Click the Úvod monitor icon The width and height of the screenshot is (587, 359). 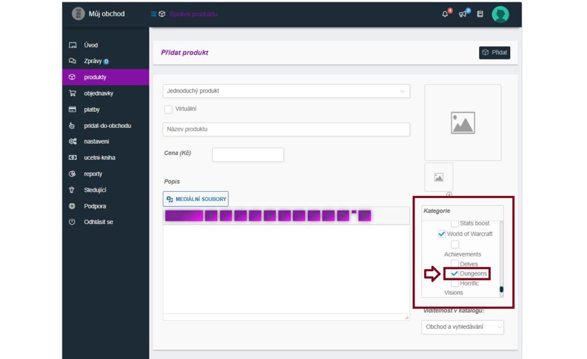pyautogui.click(x=73, y=45)
